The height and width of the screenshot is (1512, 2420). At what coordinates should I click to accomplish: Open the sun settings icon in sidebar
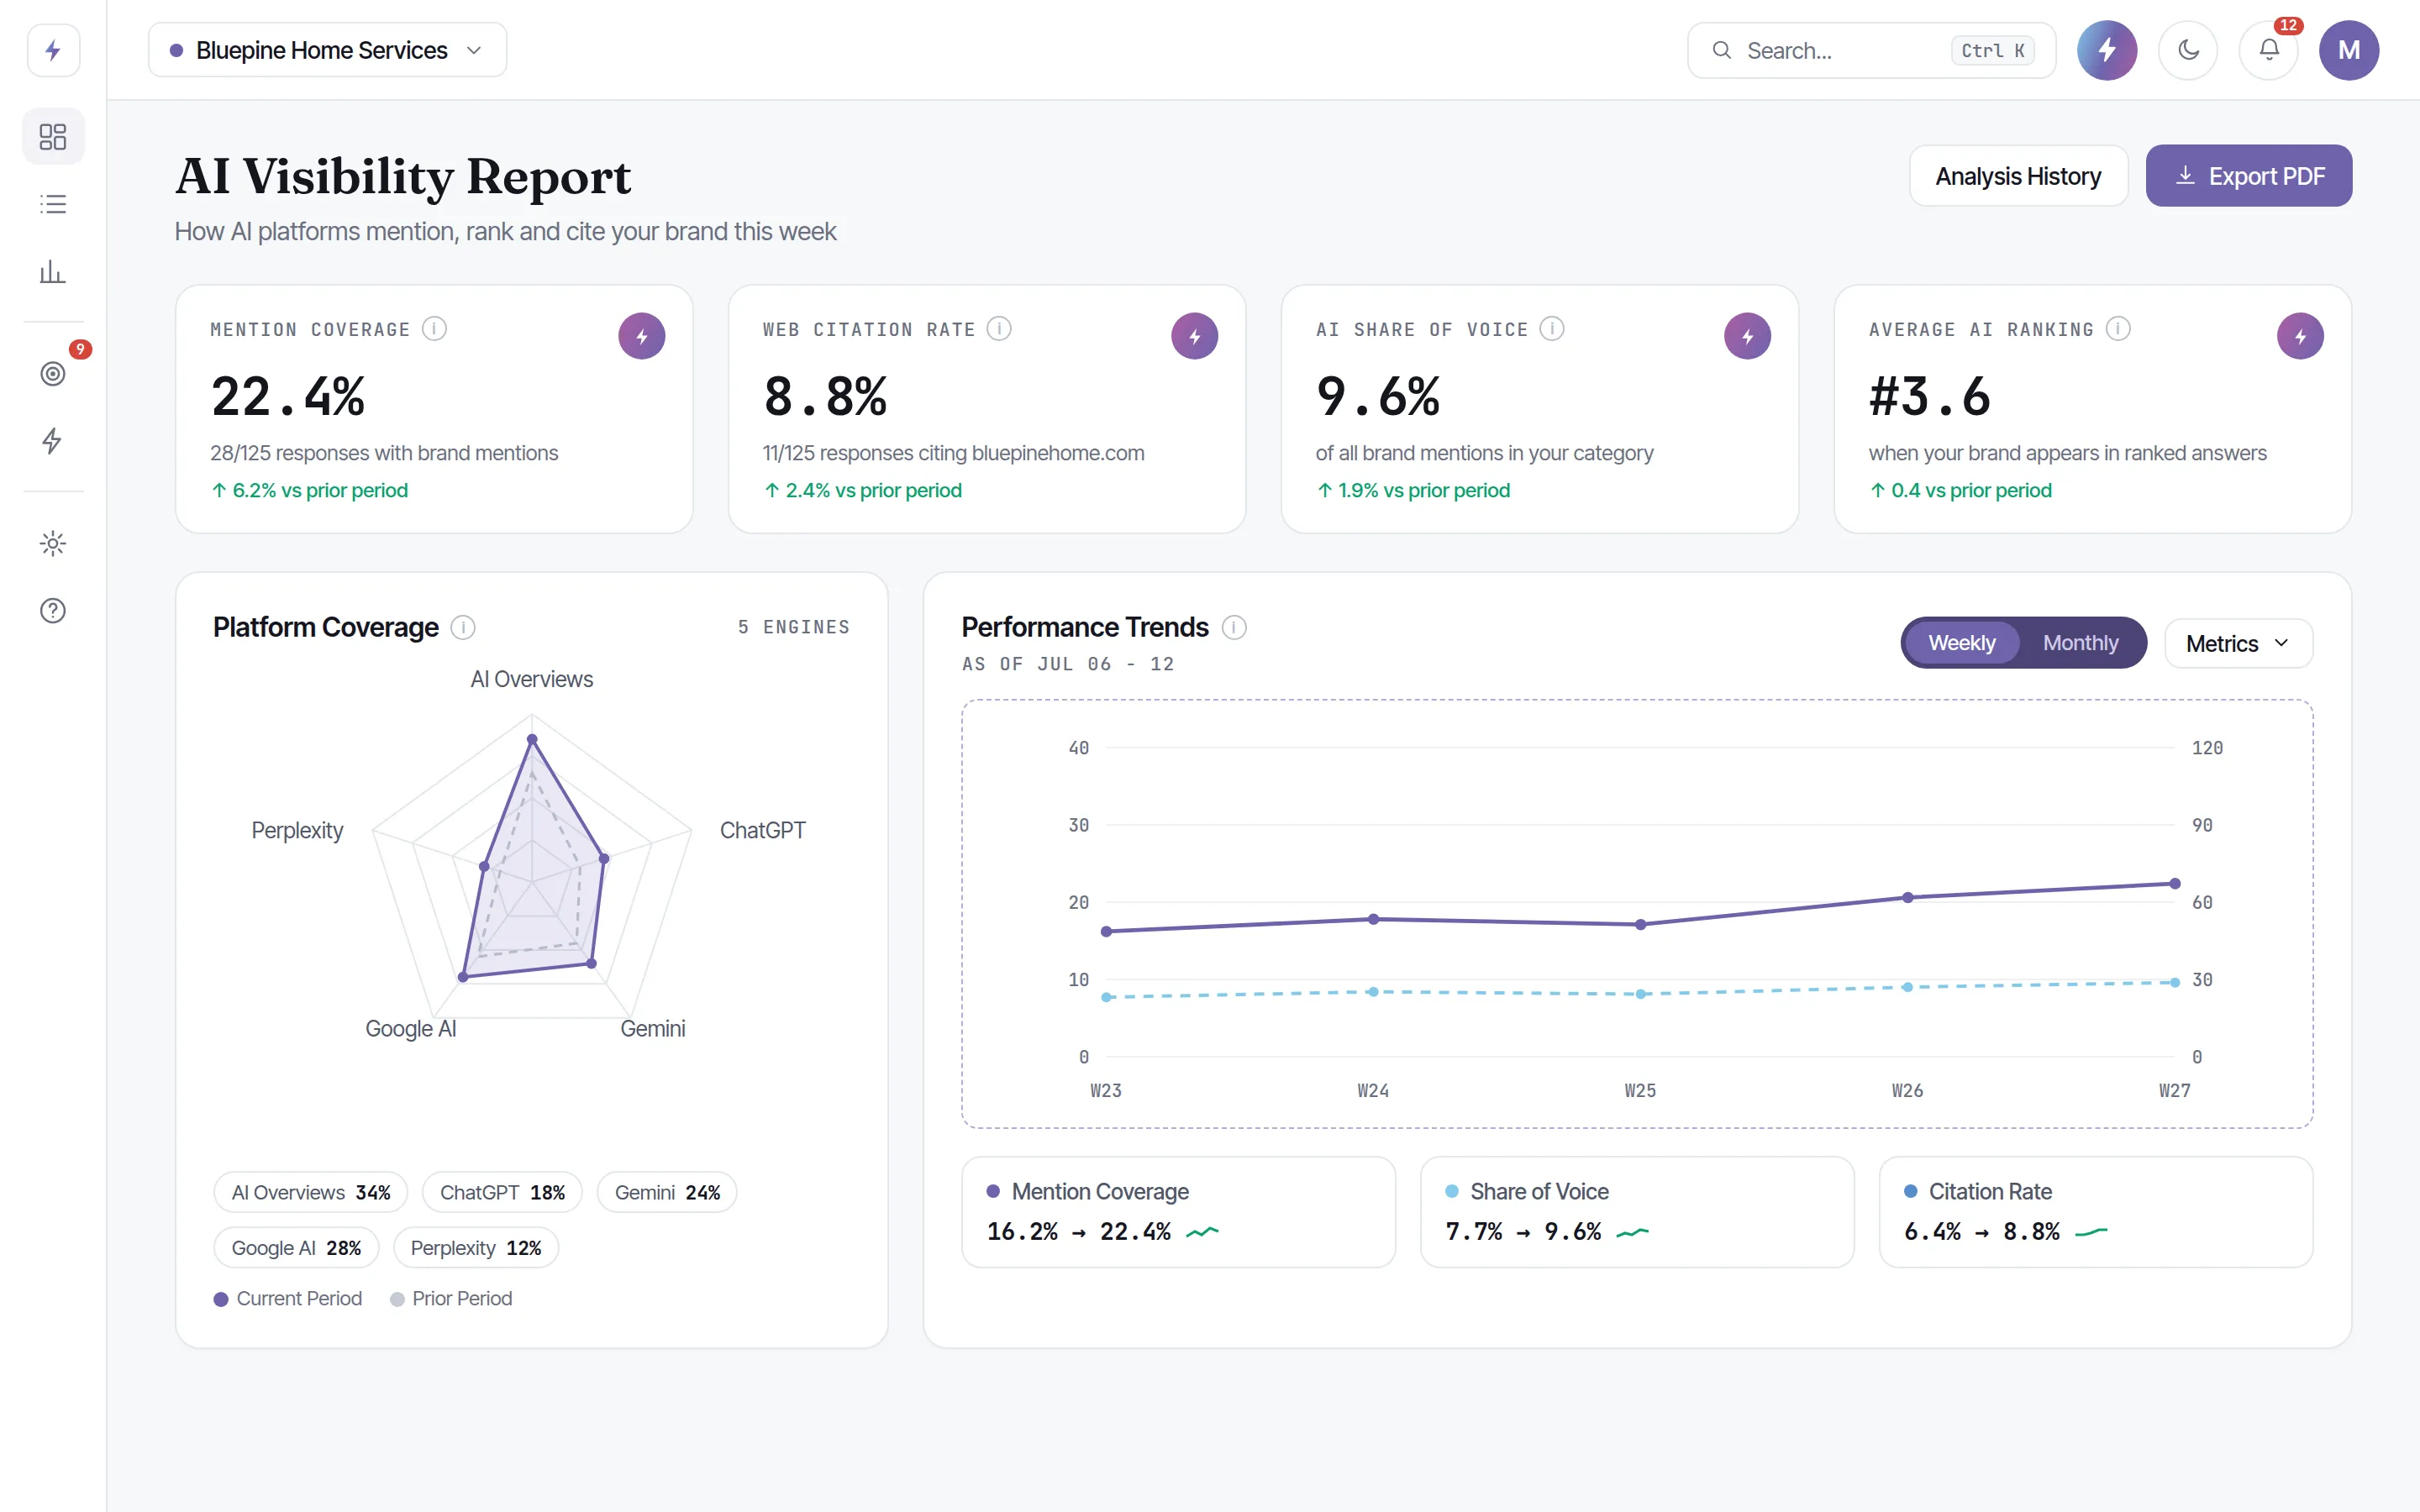click(53, 543)
